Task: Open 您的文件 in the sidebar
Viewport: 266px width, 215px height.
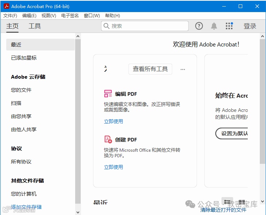Action: point(21,90)
